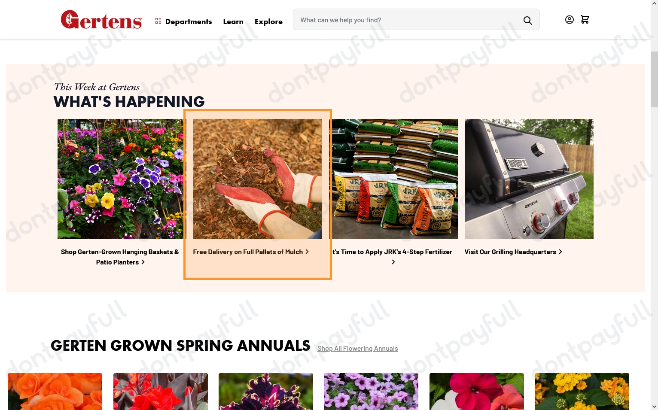Open Shop Gerten-Grown Hanging Baskets link

tap(120, 257)
